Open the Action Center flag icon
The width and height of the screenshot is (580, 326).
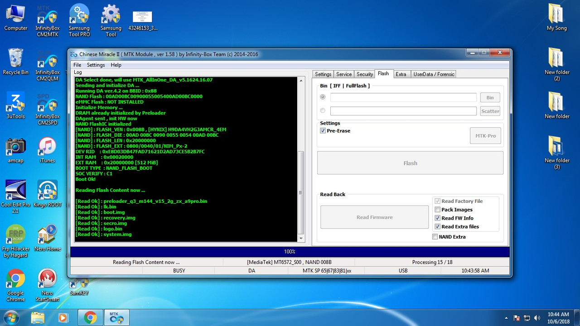click(517, 318)
